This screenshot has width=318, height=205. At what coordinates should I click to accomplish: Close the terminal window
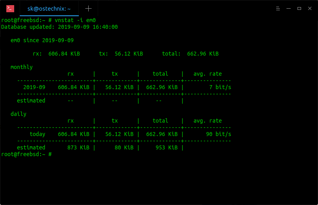coord(310,9)
